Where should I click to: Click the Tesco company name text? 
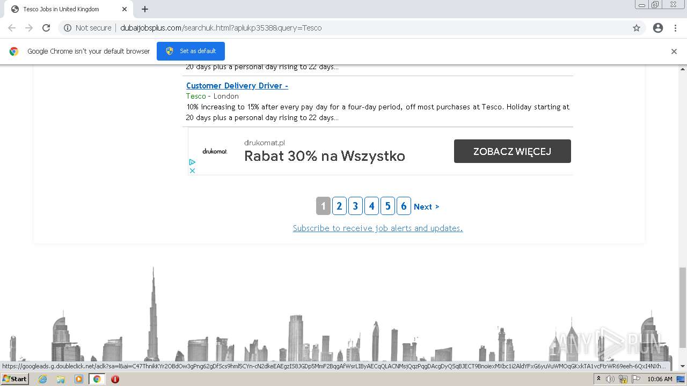point(196,96)
